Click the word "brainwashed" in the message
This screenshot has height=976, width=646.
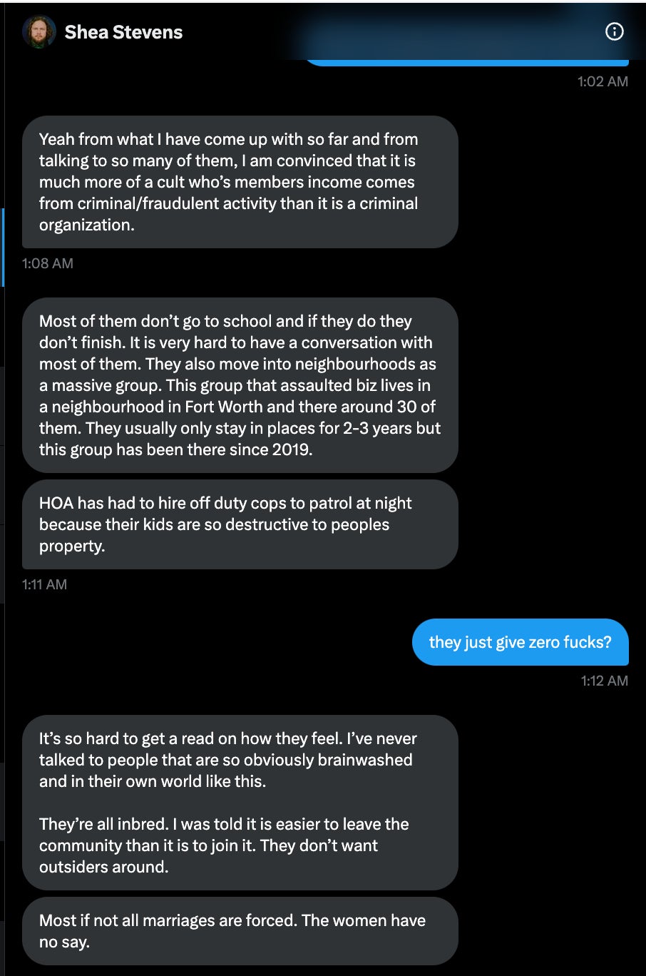click(364, 760)
